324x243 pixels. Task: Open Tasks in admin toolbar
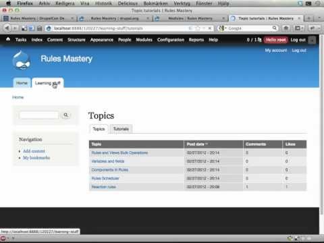[21, 40]
